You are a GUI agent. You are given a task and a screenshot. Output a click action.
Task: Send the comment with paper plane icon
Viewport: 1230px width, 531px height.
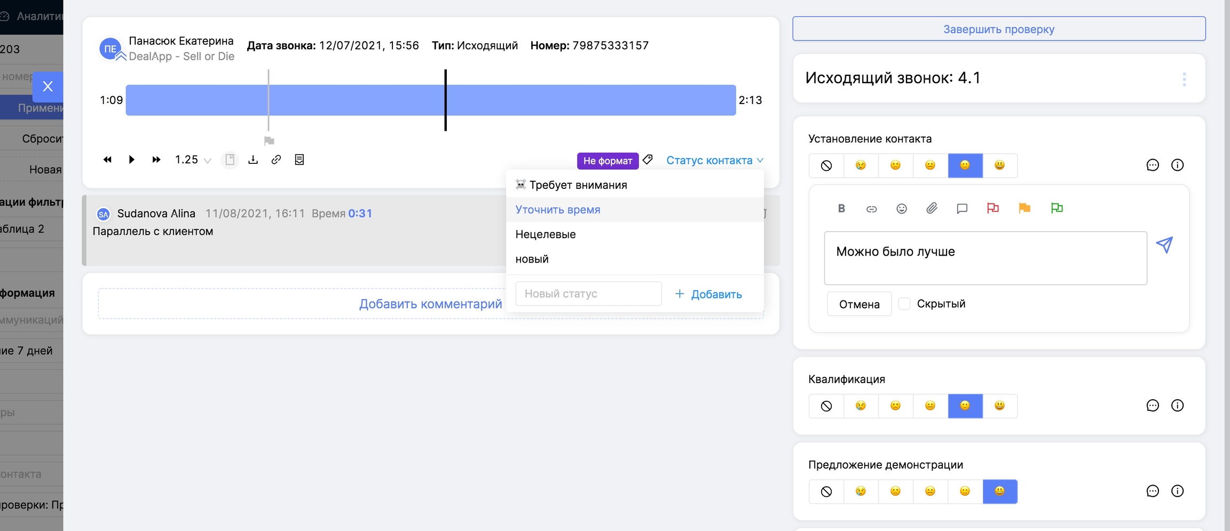click(x=1164, y=245)
